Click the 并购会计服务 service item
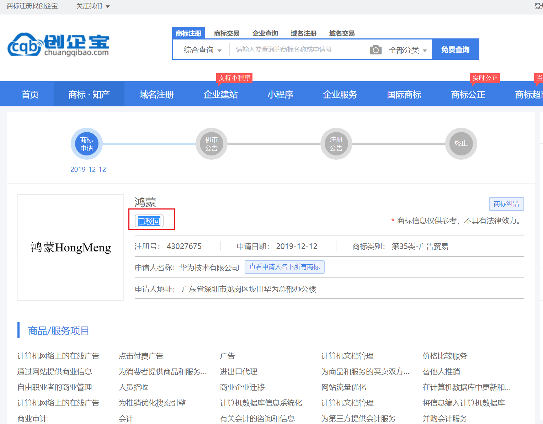The height and width of the screenshot is (424, 543). pyautogui.click(x=445, y=418)
